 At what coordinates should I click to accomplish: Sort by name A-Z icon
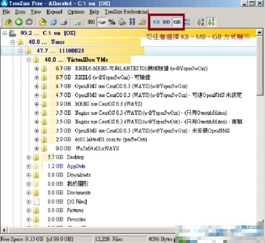[x=201, y=22]
